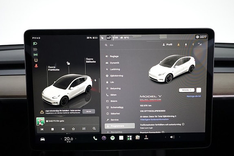Screen dimensions: 234x156
Task: Open the Service menu
Action: [x=112, y=120]
